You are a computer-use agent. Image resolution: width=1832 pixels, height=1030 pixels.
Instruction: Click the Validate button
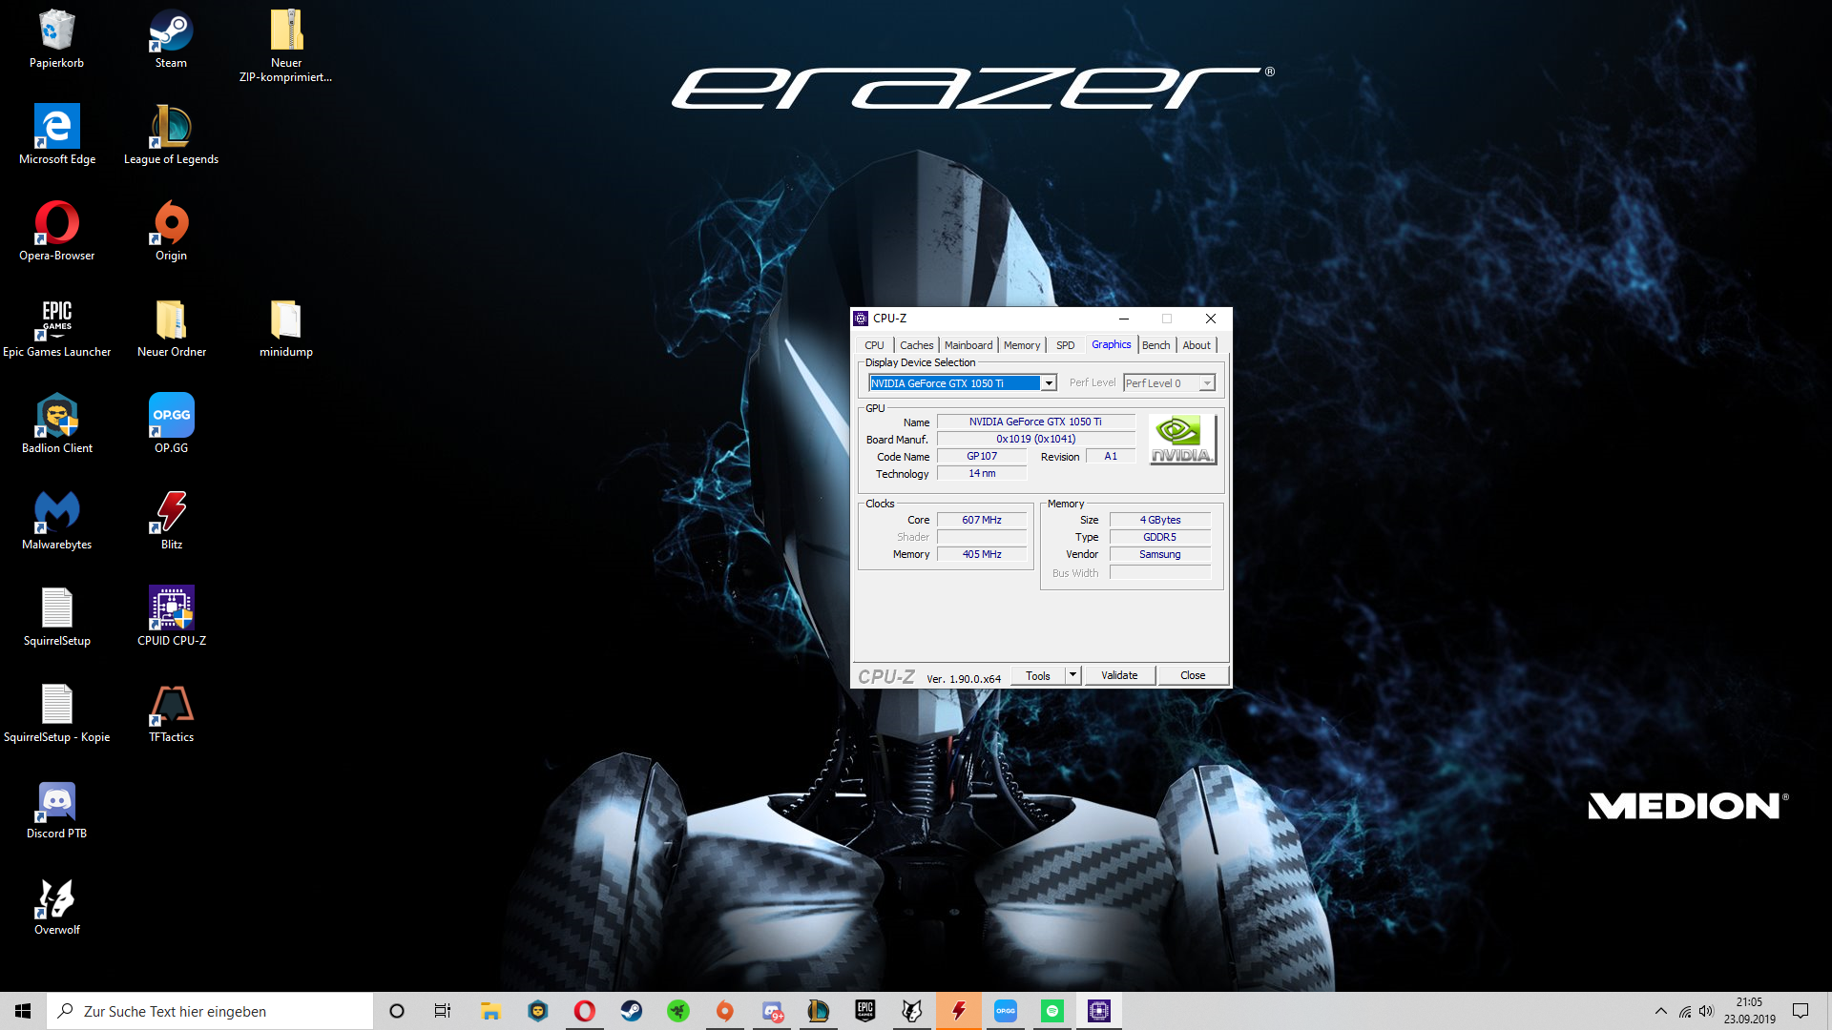1119,675
